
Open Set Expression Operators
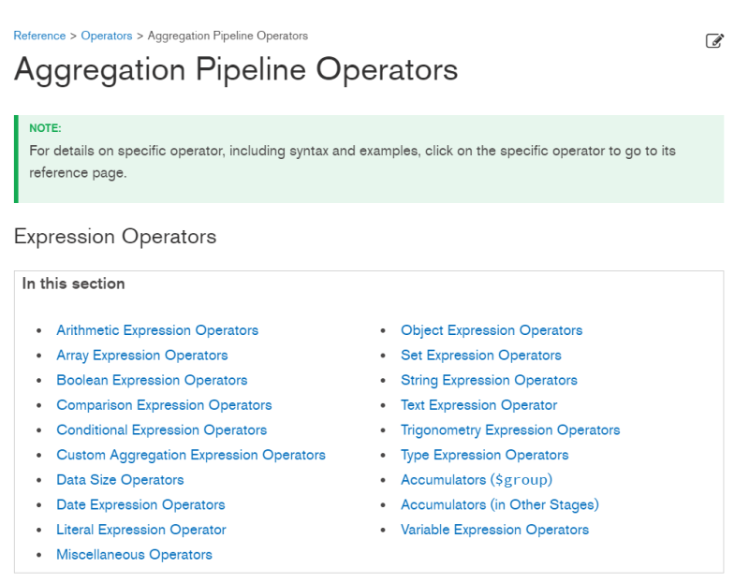pyautogui.click(x=480, y=356)
